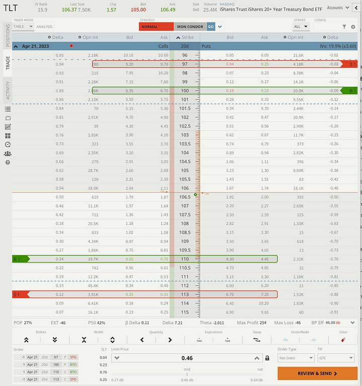
Task: Click the red S 1 marker on call strike 113
Action: (x=21, y=295)
